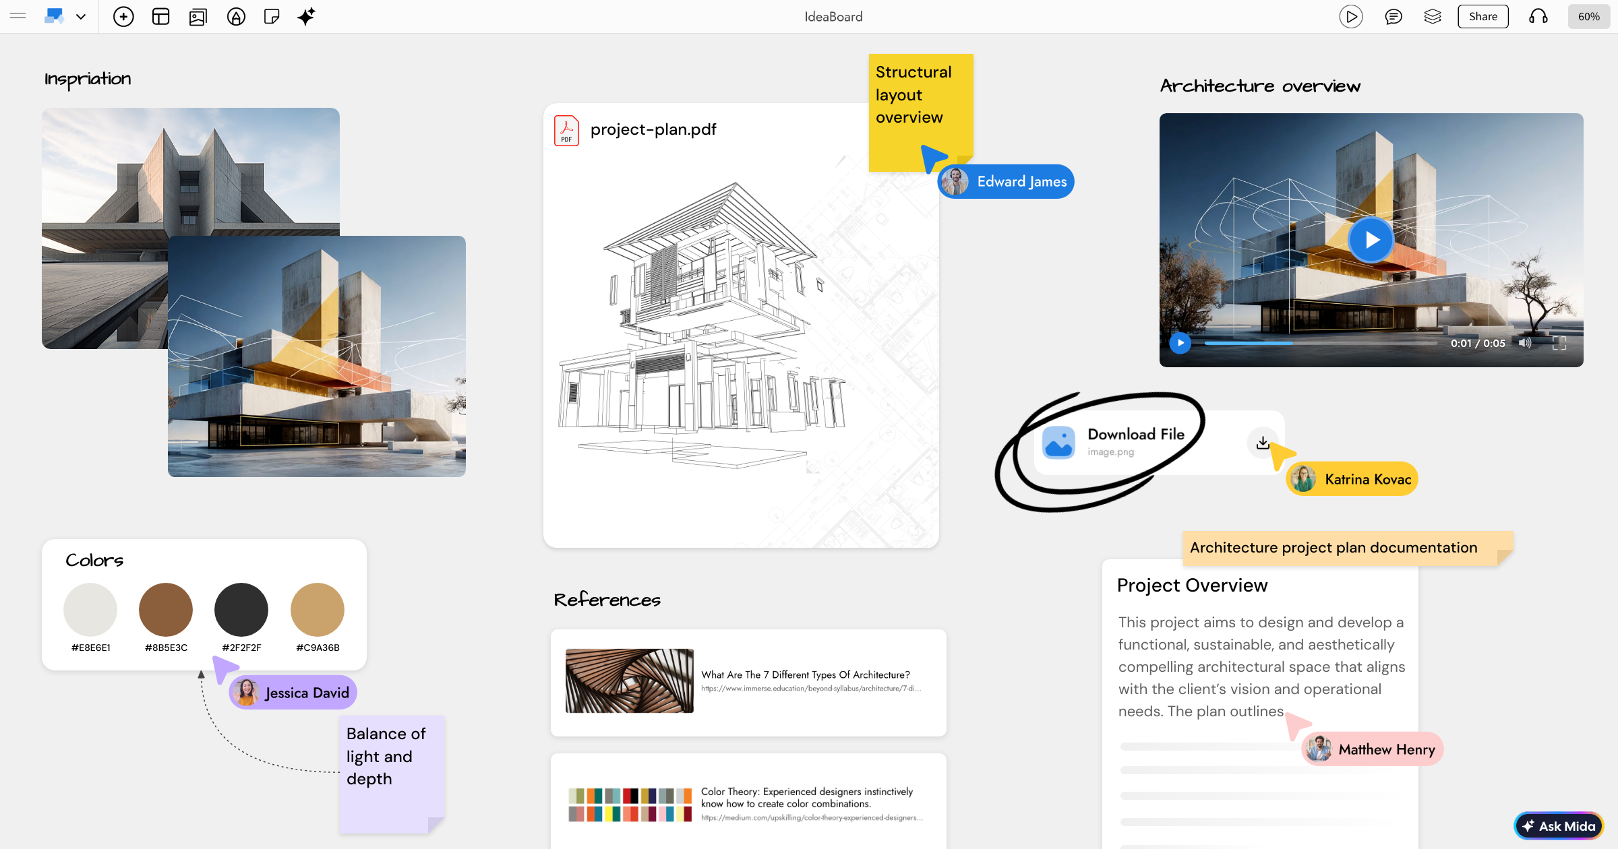Open the 7 Different Types Of Architecture link
The width and height of the screenshot is (1618, 849).
[x=806, y=674]
